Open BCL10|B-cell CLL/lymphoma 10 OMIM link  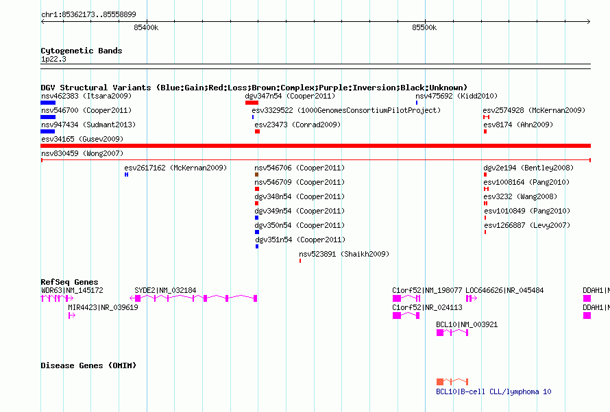[x=493, y=391]
